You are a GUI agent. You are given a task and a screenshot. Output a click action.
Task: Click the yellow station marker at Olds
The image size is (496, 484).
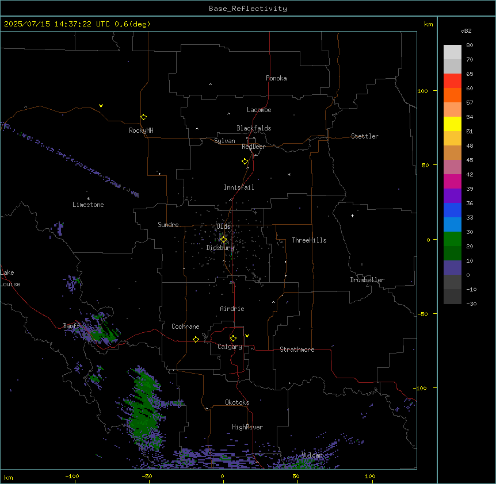[x=224, y=240]
